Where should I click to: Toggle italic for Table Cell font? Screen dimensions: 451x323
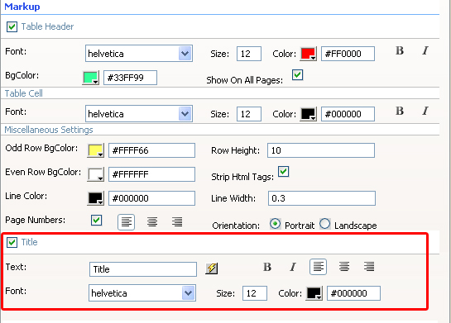(x=425, y=112)
